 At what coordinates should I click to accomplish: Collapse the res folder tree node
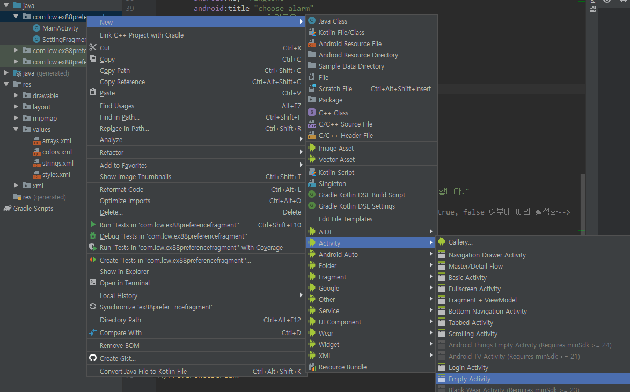(x=6, y=84)
